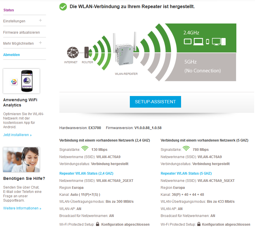This screenshot has height=228, width=255.
Task: Click the green checkmark status icon
Action: point(63,6)
